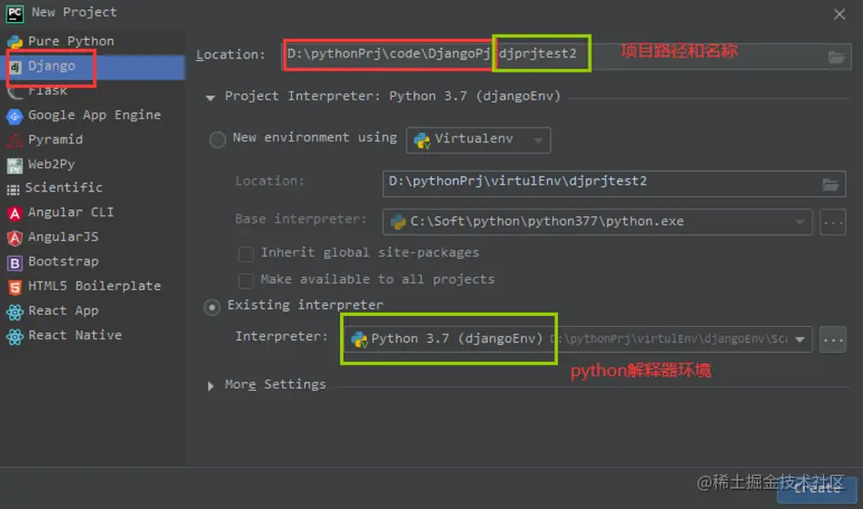Choose React App project type
The height and width of the screenshot is (509, 863).
[x=92, y=311]
